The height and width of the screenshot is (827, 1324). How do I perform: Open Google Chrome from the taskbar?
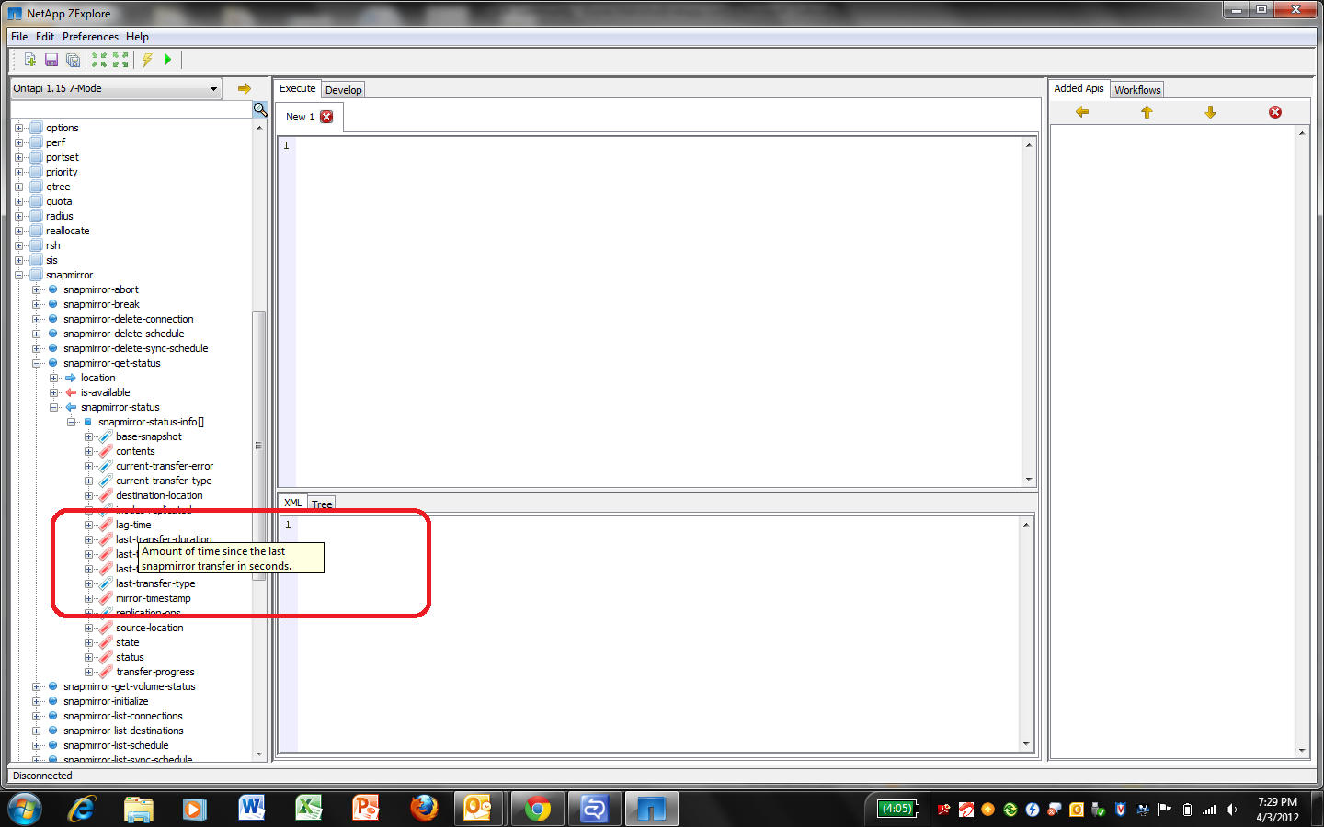tap(537, 809)
